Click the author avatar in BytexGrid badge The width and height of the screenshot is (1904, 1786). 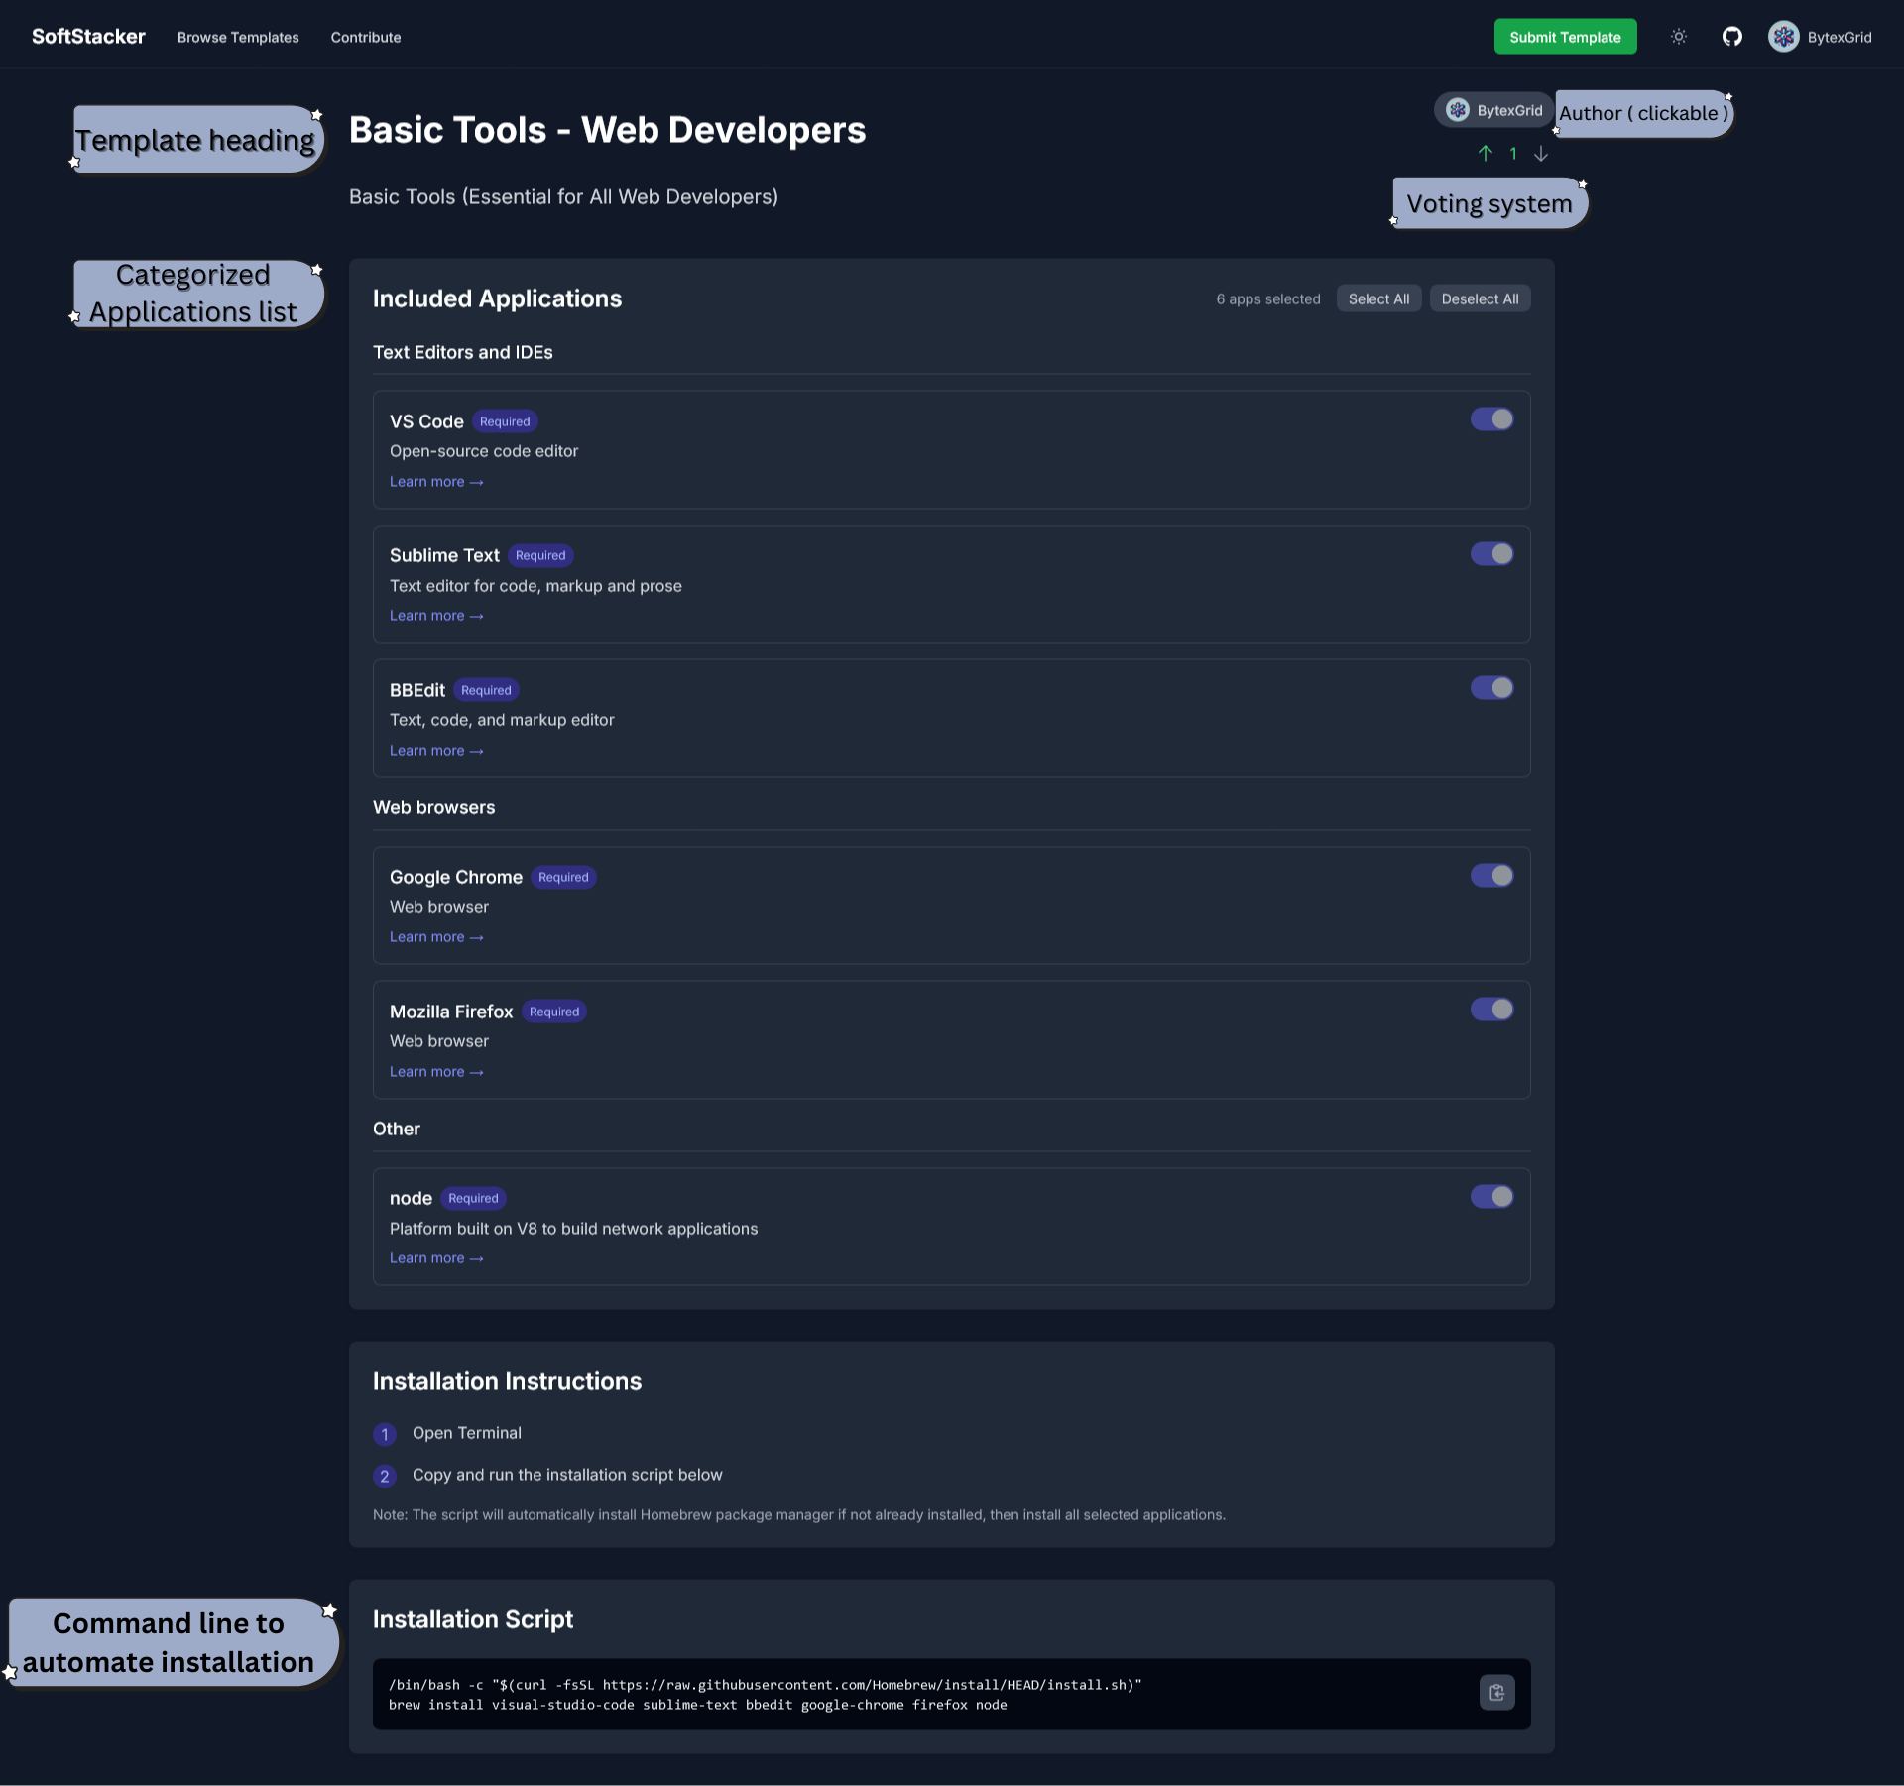1457,110
